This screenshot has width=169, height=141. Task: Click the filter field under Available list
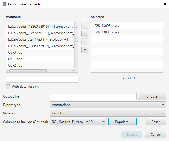click(42, 79)
